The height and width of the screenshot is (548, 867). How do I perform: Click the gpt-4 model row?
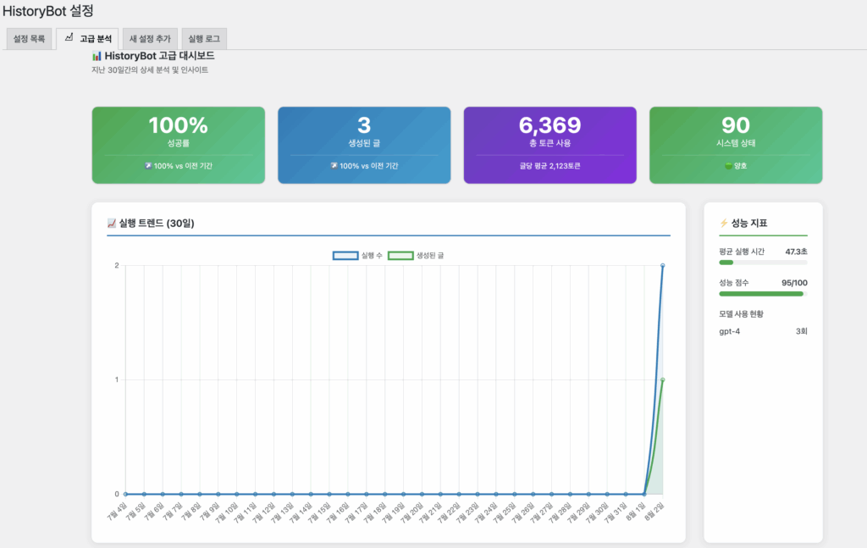(x=763, y=331)
